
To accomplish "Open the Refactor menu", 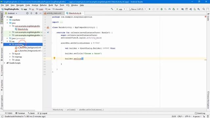I will [x=43, y=5].
